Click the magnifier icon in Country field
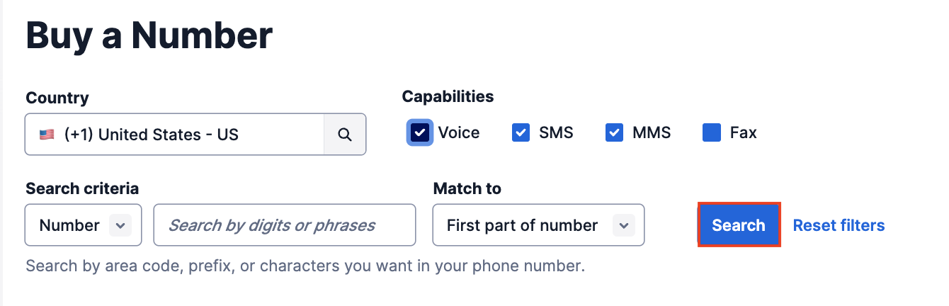 tap(345, 135)
